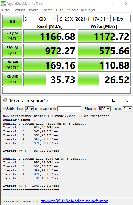Click the RND4K Q32T16 write result 110.88
Viewport: 133px width, 205px height.
104,65
